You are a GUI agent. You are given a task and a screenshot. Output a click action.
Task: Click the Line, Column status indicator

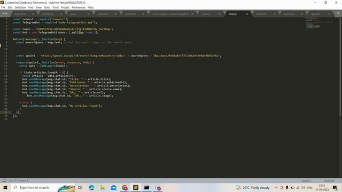click(18, 180)
